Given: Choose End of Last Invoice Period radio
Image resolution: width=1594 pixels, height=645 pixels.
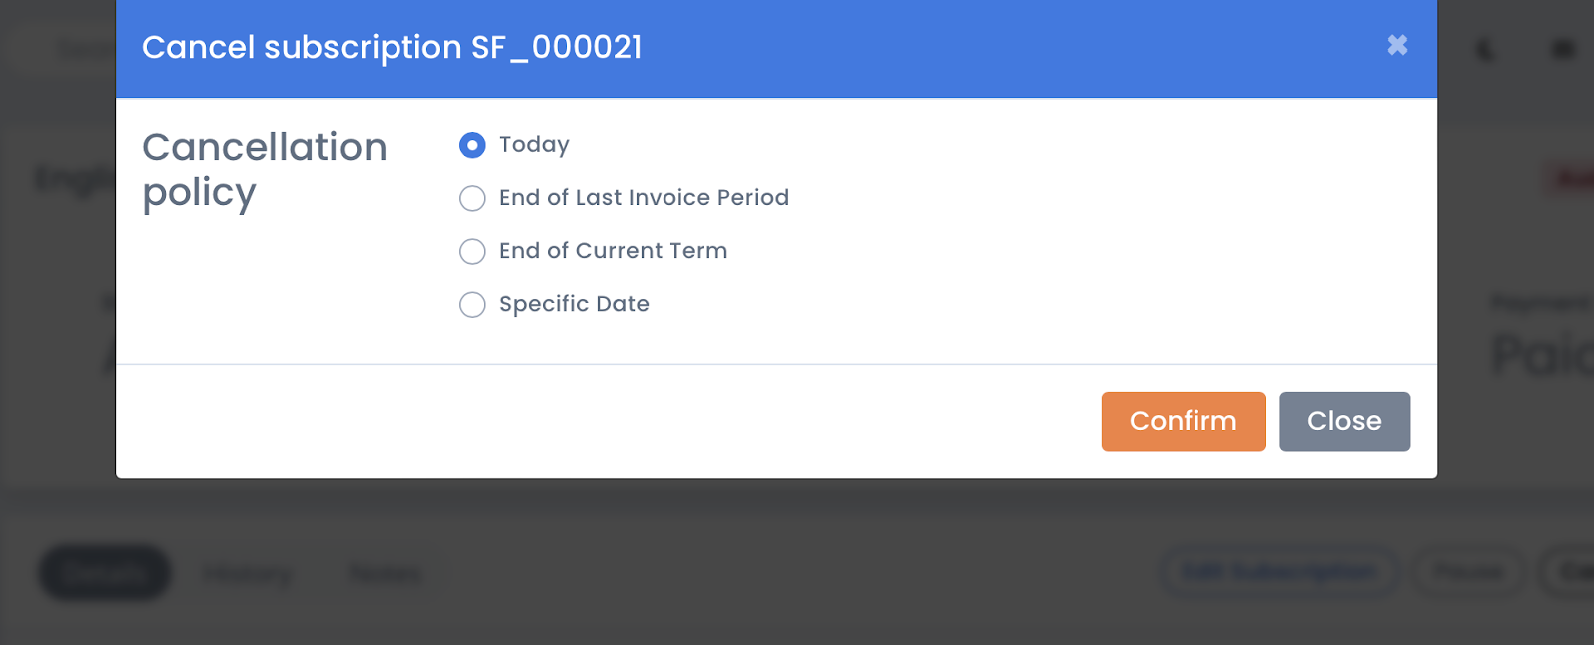Looking at the screenshot, I should pos(472,198).
